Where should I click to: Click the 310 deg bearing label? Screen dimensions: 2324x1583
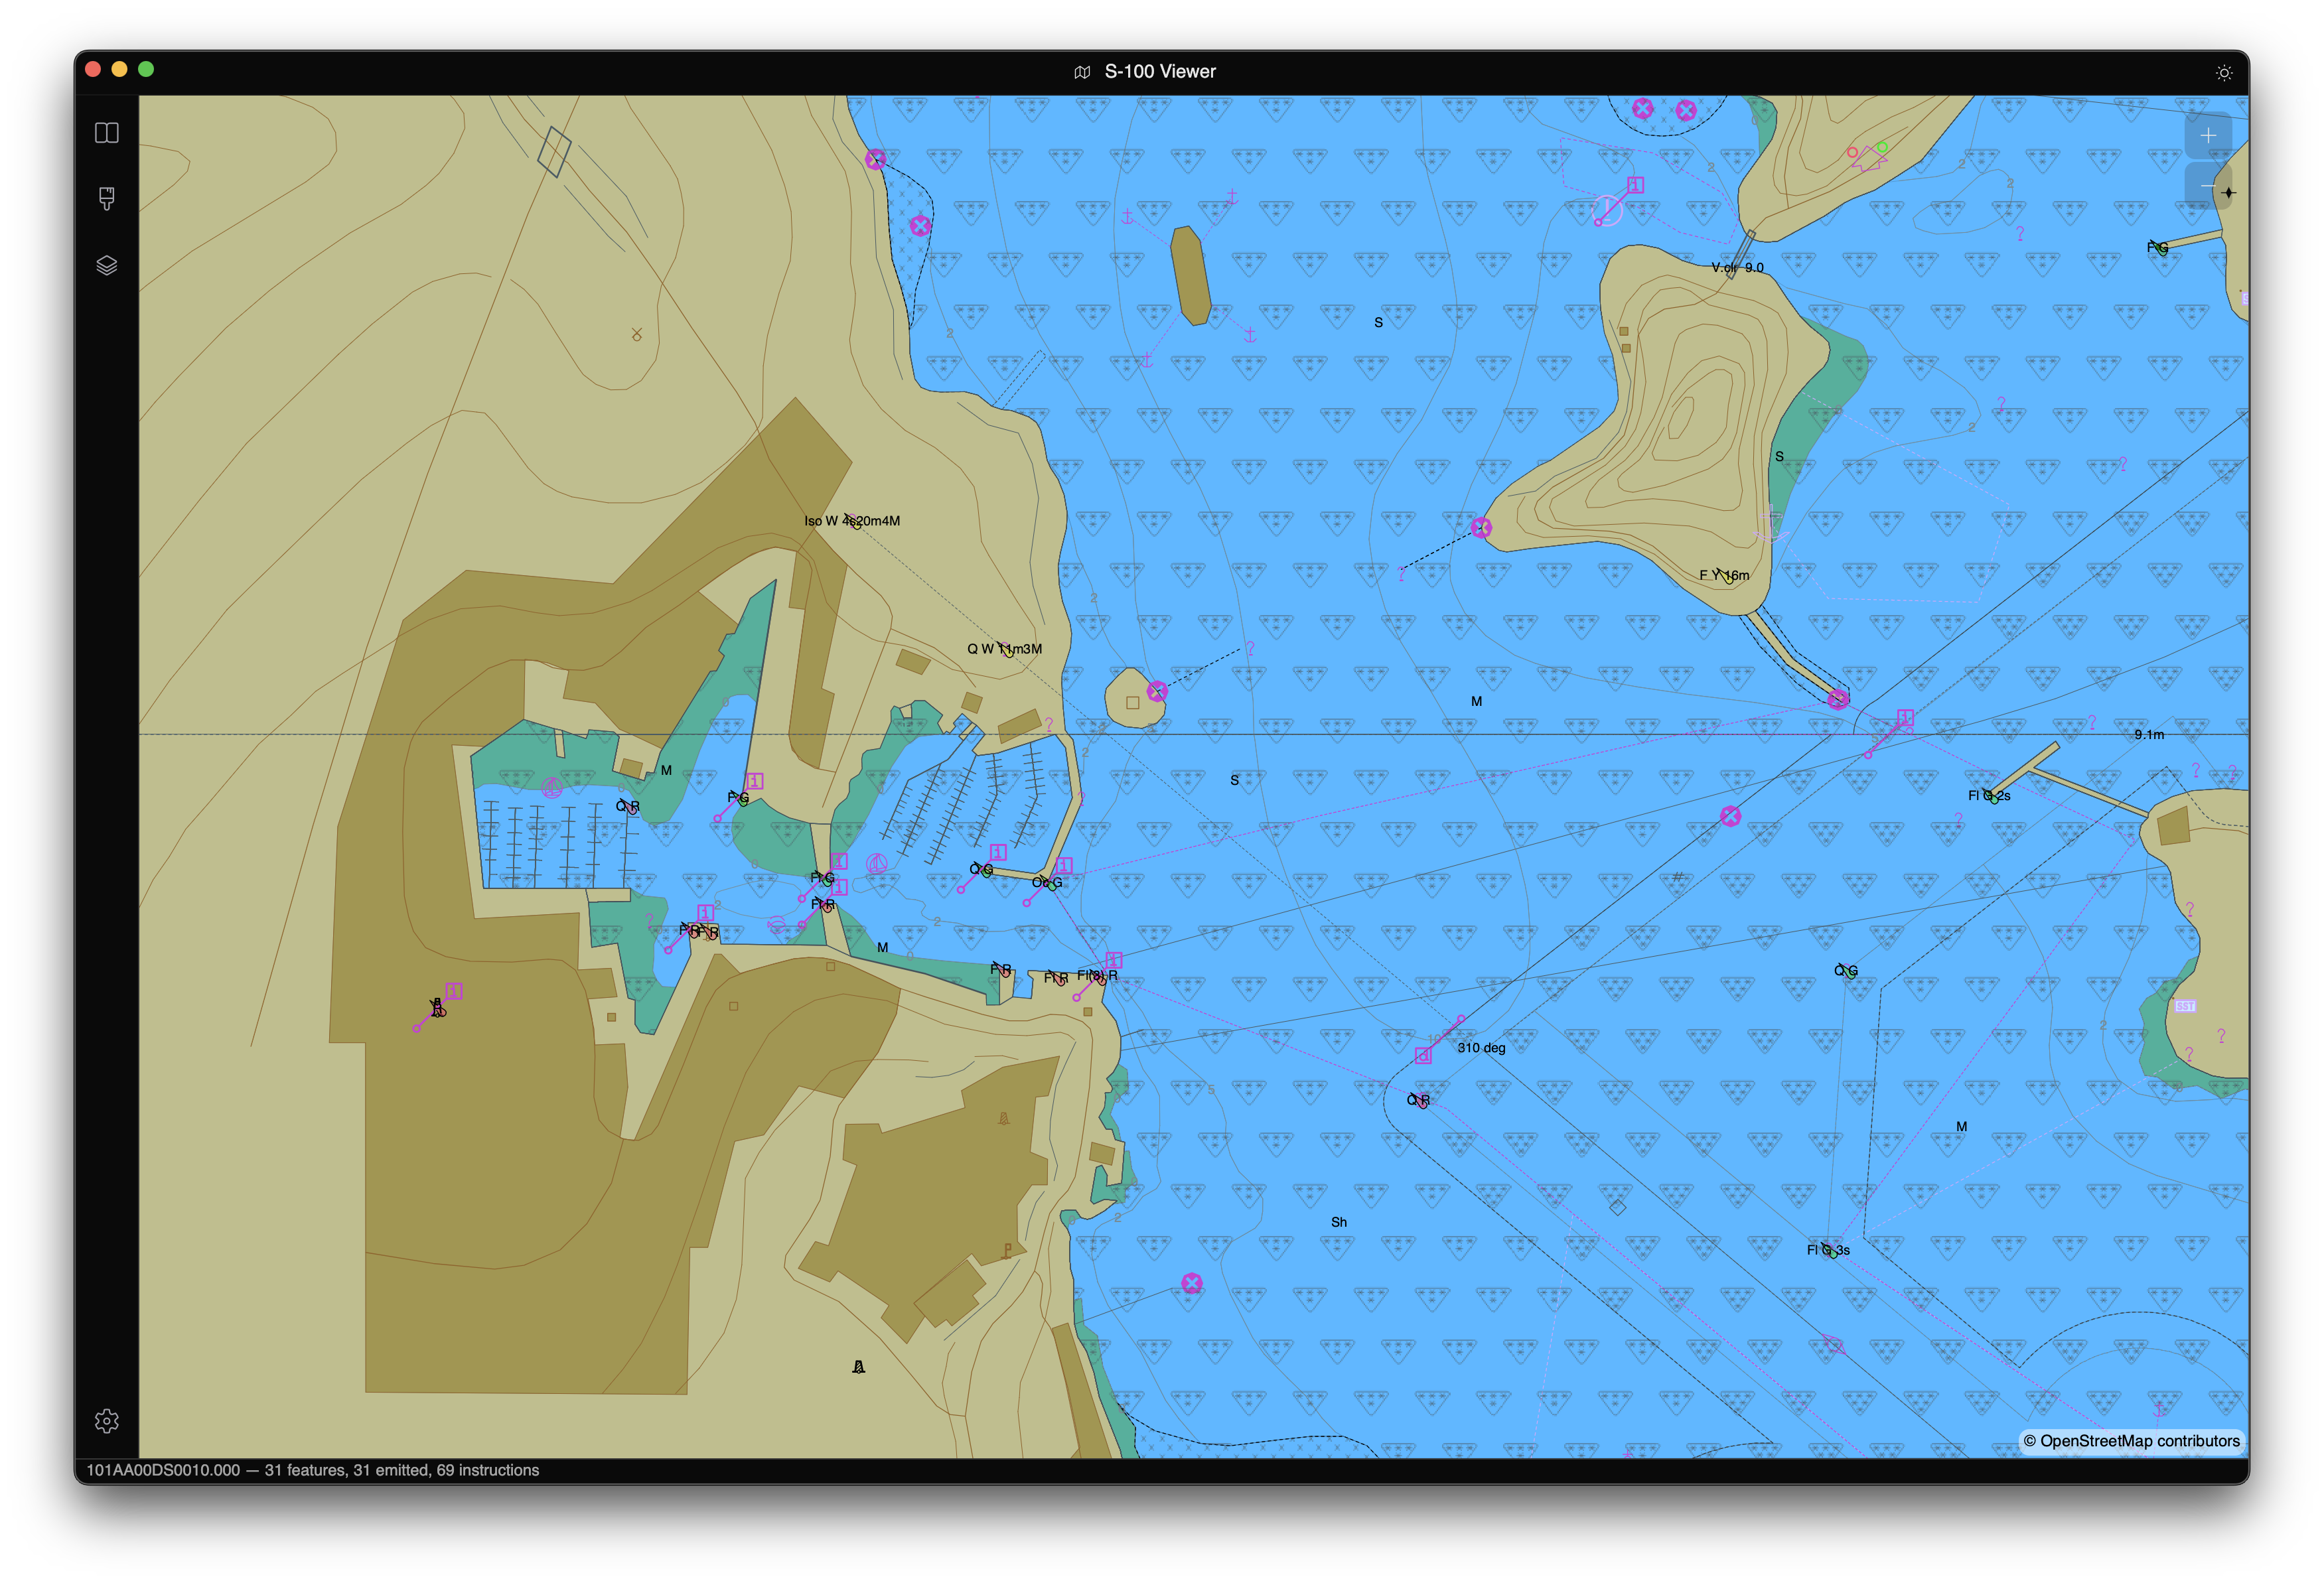1481,1048
